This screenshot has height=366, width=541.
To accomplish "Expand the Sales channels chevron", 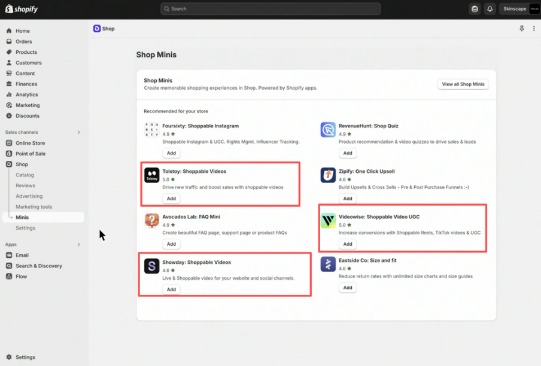I will click(78, 132).
